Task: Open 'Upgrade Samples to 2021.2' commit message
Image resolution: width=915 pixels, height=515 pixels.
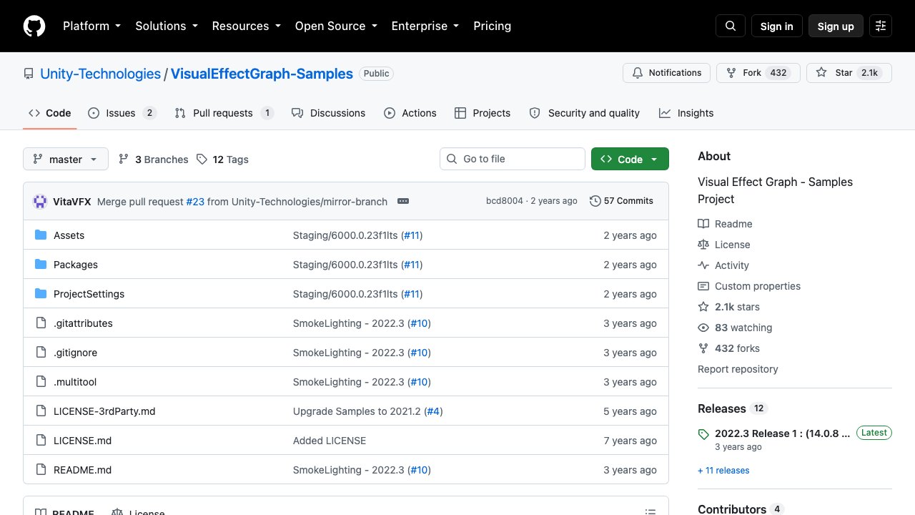Action: tap(357, 411)
